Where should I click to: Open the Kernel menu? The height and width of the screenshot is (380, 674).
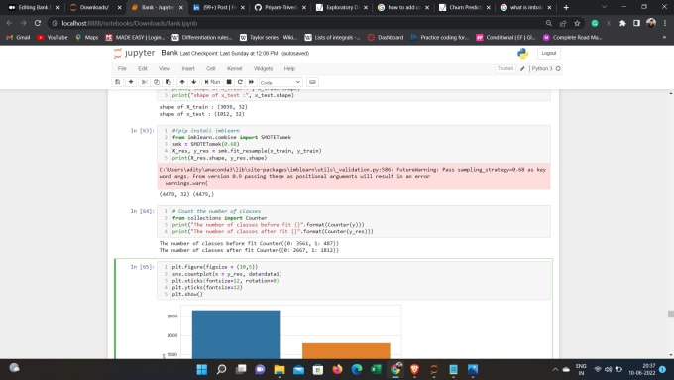234,68
